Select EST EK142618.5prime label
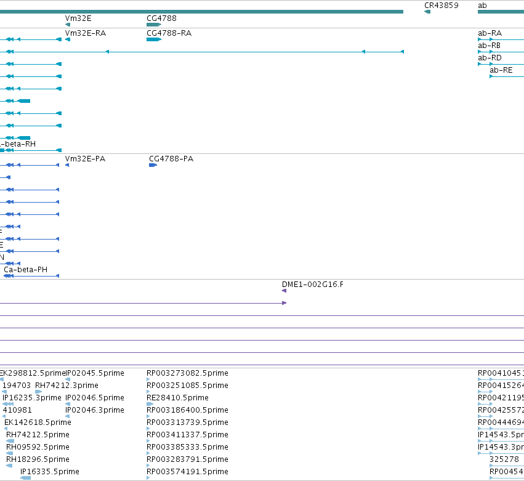 tap(38, 422)
